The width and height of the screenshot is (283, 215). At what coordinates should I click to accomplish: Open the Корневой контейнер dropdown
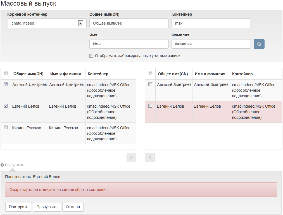[80, 23]
